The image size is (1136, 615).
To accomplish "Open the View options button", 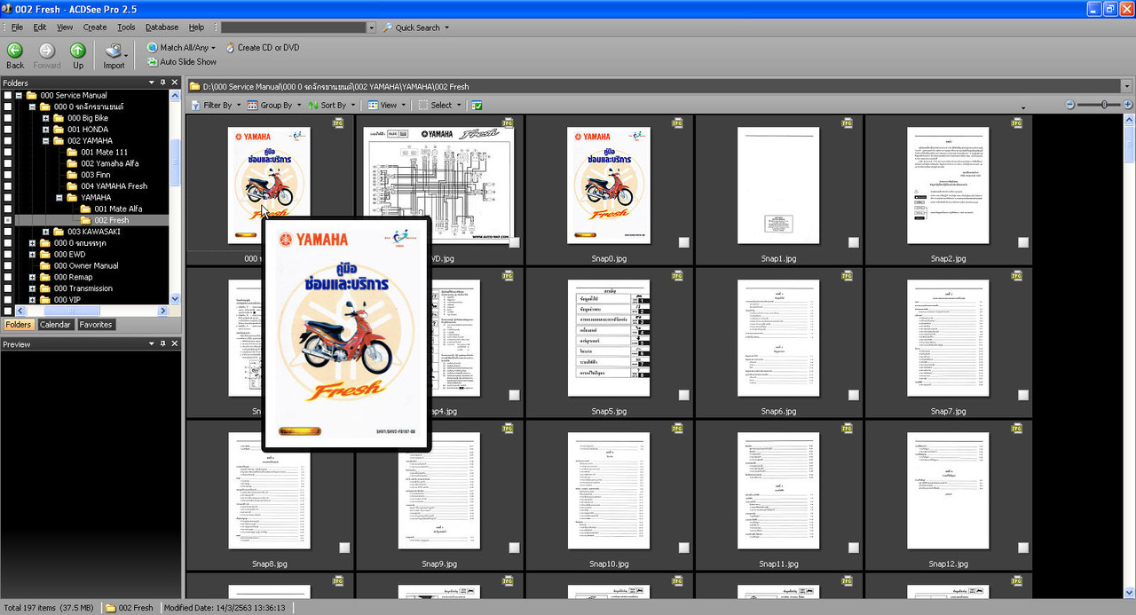I will click(387, 106).
